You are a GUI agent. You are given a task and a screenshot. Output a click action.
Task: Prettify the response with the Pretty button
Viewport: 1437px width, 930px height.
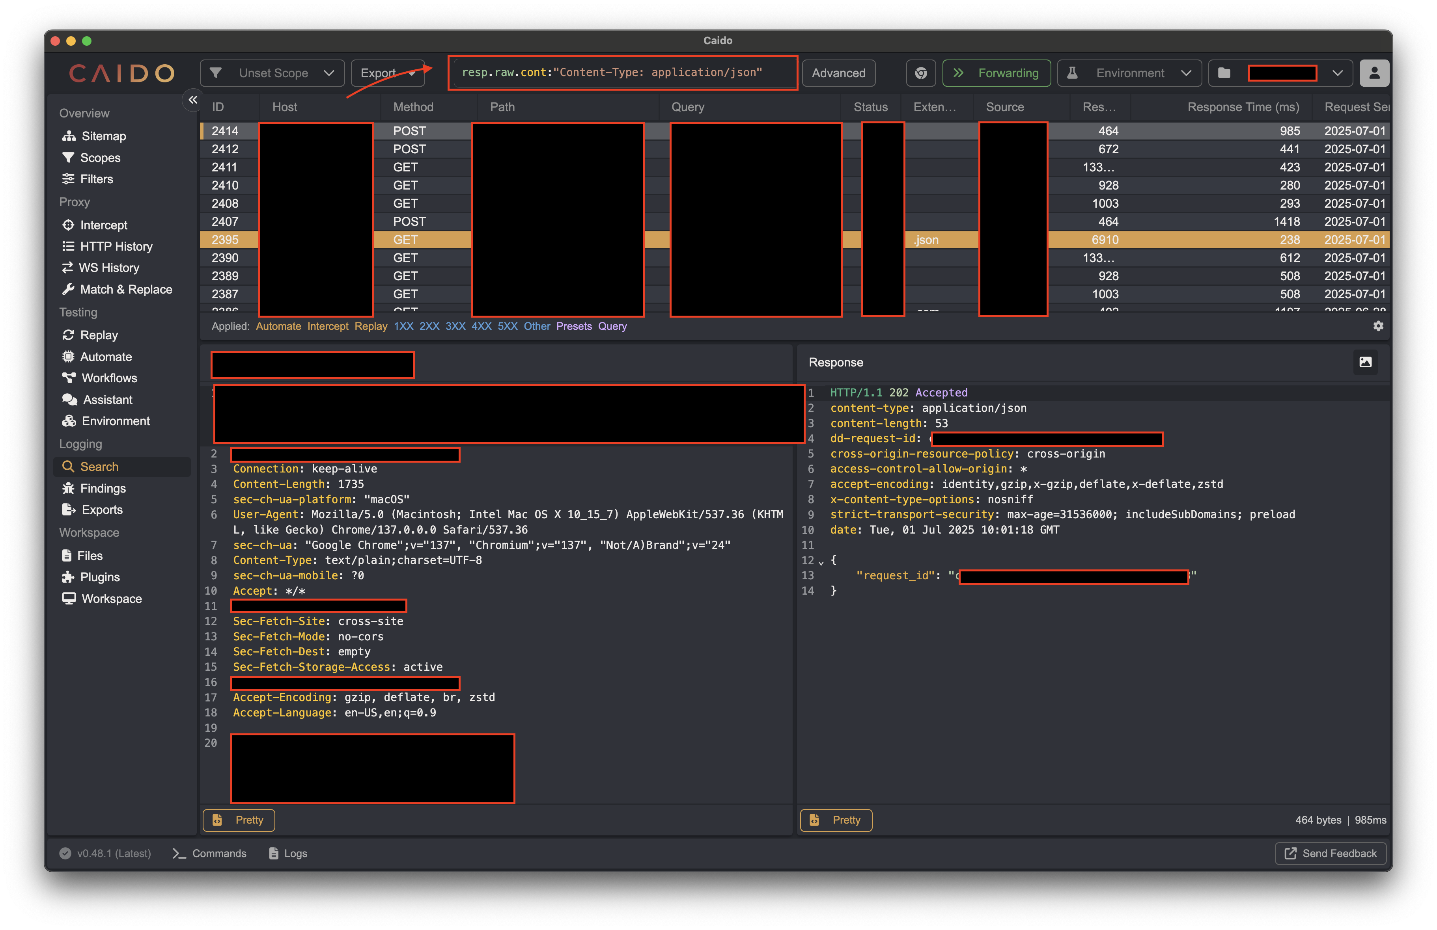836,820
